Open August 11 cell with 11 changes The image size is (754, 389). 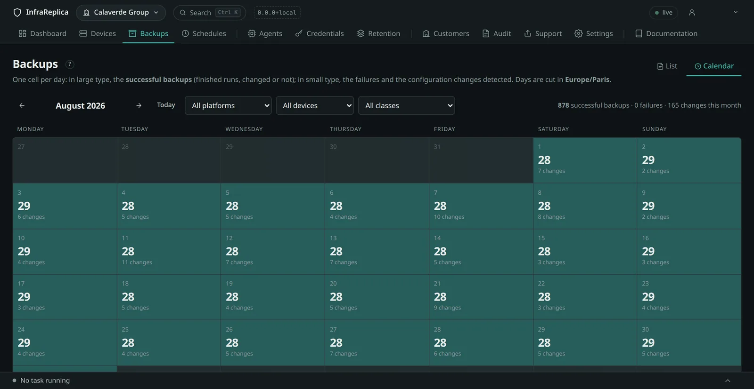pos(169,252)
